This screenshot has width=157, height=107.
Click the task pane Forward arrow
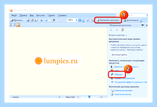point(116,30)
